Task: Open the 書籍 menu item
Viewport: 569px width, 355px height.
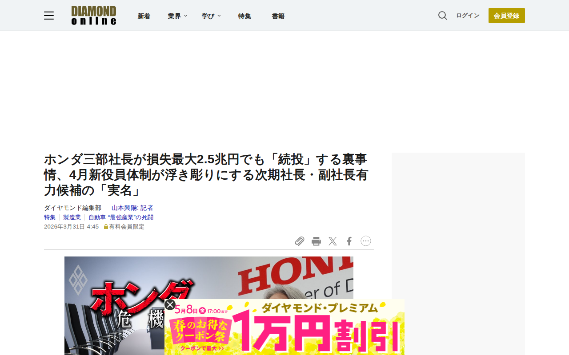Action: coord(278,16)
